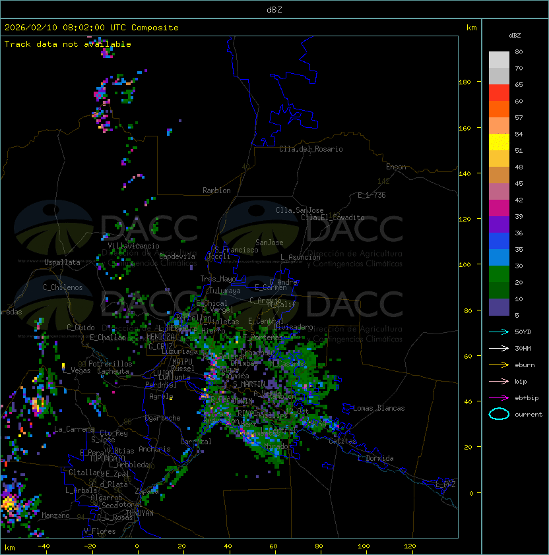The height and width of the screenshot is (555, 549).
Task: Click the 'Divisadero' map label
Action: (x=293, y=327)
